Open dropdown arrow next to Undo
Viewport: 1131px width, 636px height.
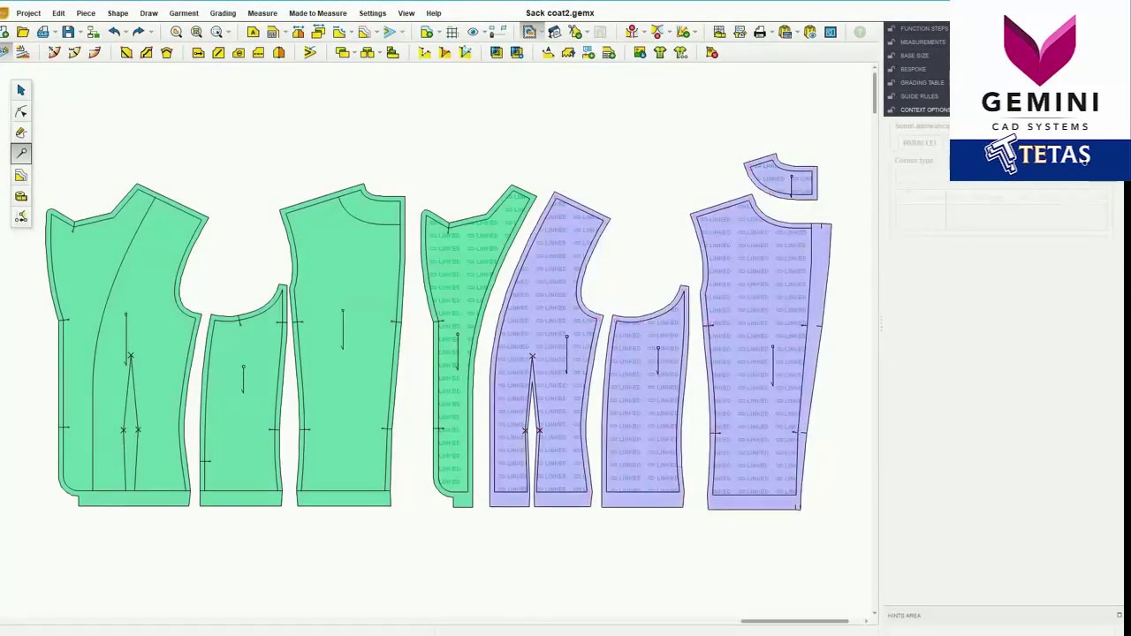point(126,32)
